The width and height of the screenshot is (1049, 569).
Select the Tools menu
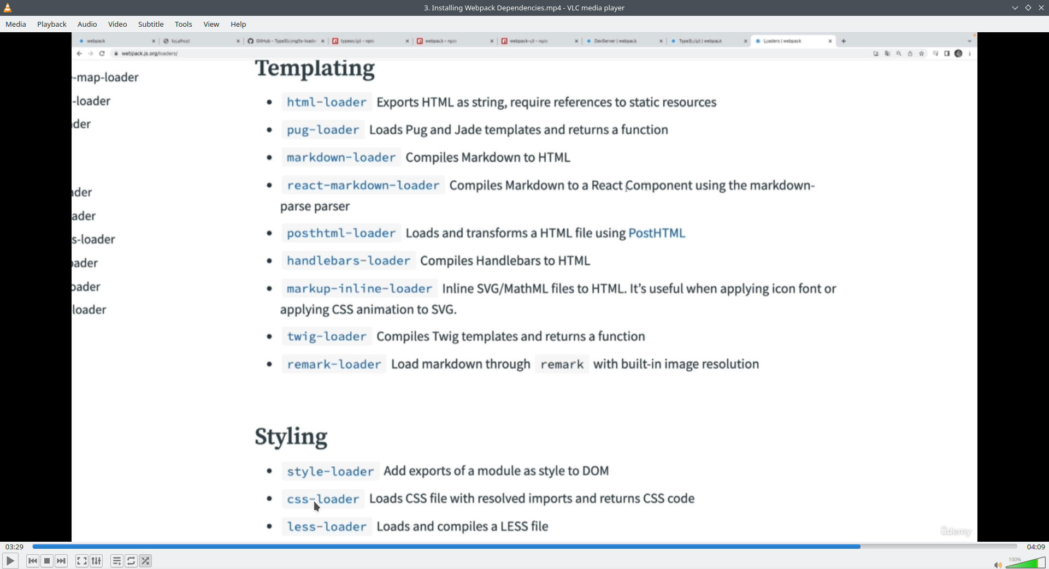click(184, 24)
